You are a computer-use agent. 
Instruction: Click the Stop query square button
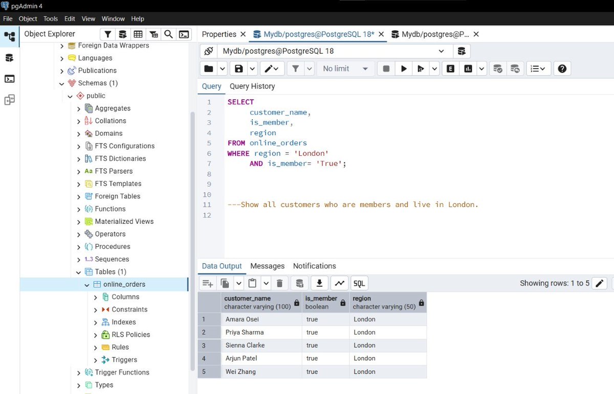click(386, 68)
